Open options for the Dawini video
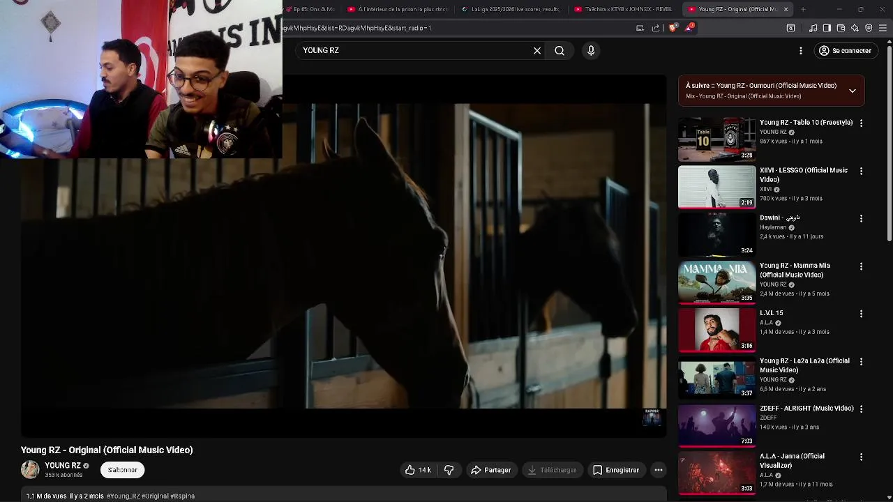The width and height of the screenshot is (893, 502). 861,218
